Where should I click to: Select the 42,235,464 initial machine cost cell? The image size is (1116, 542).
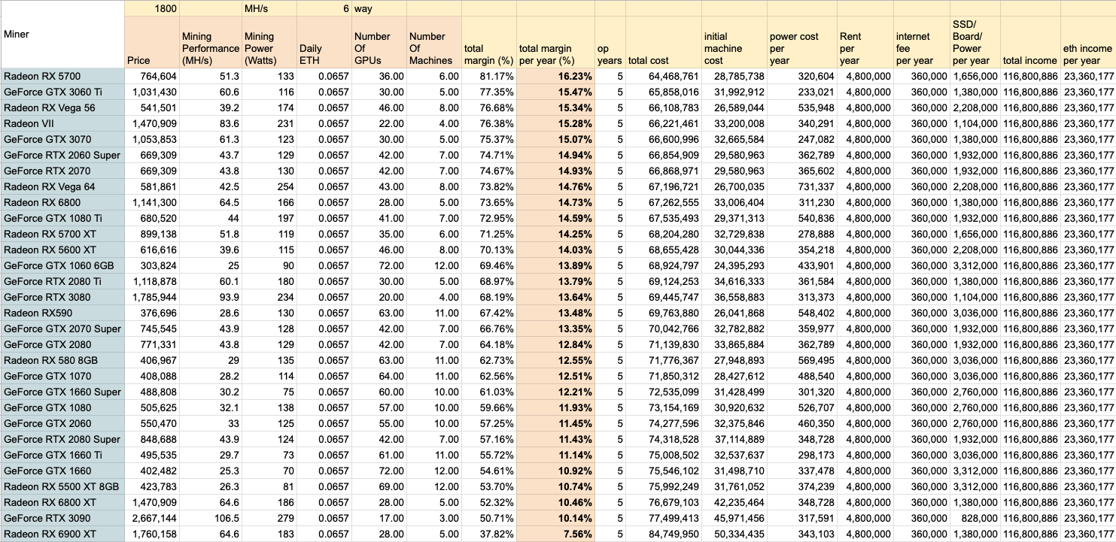point(734,502)
